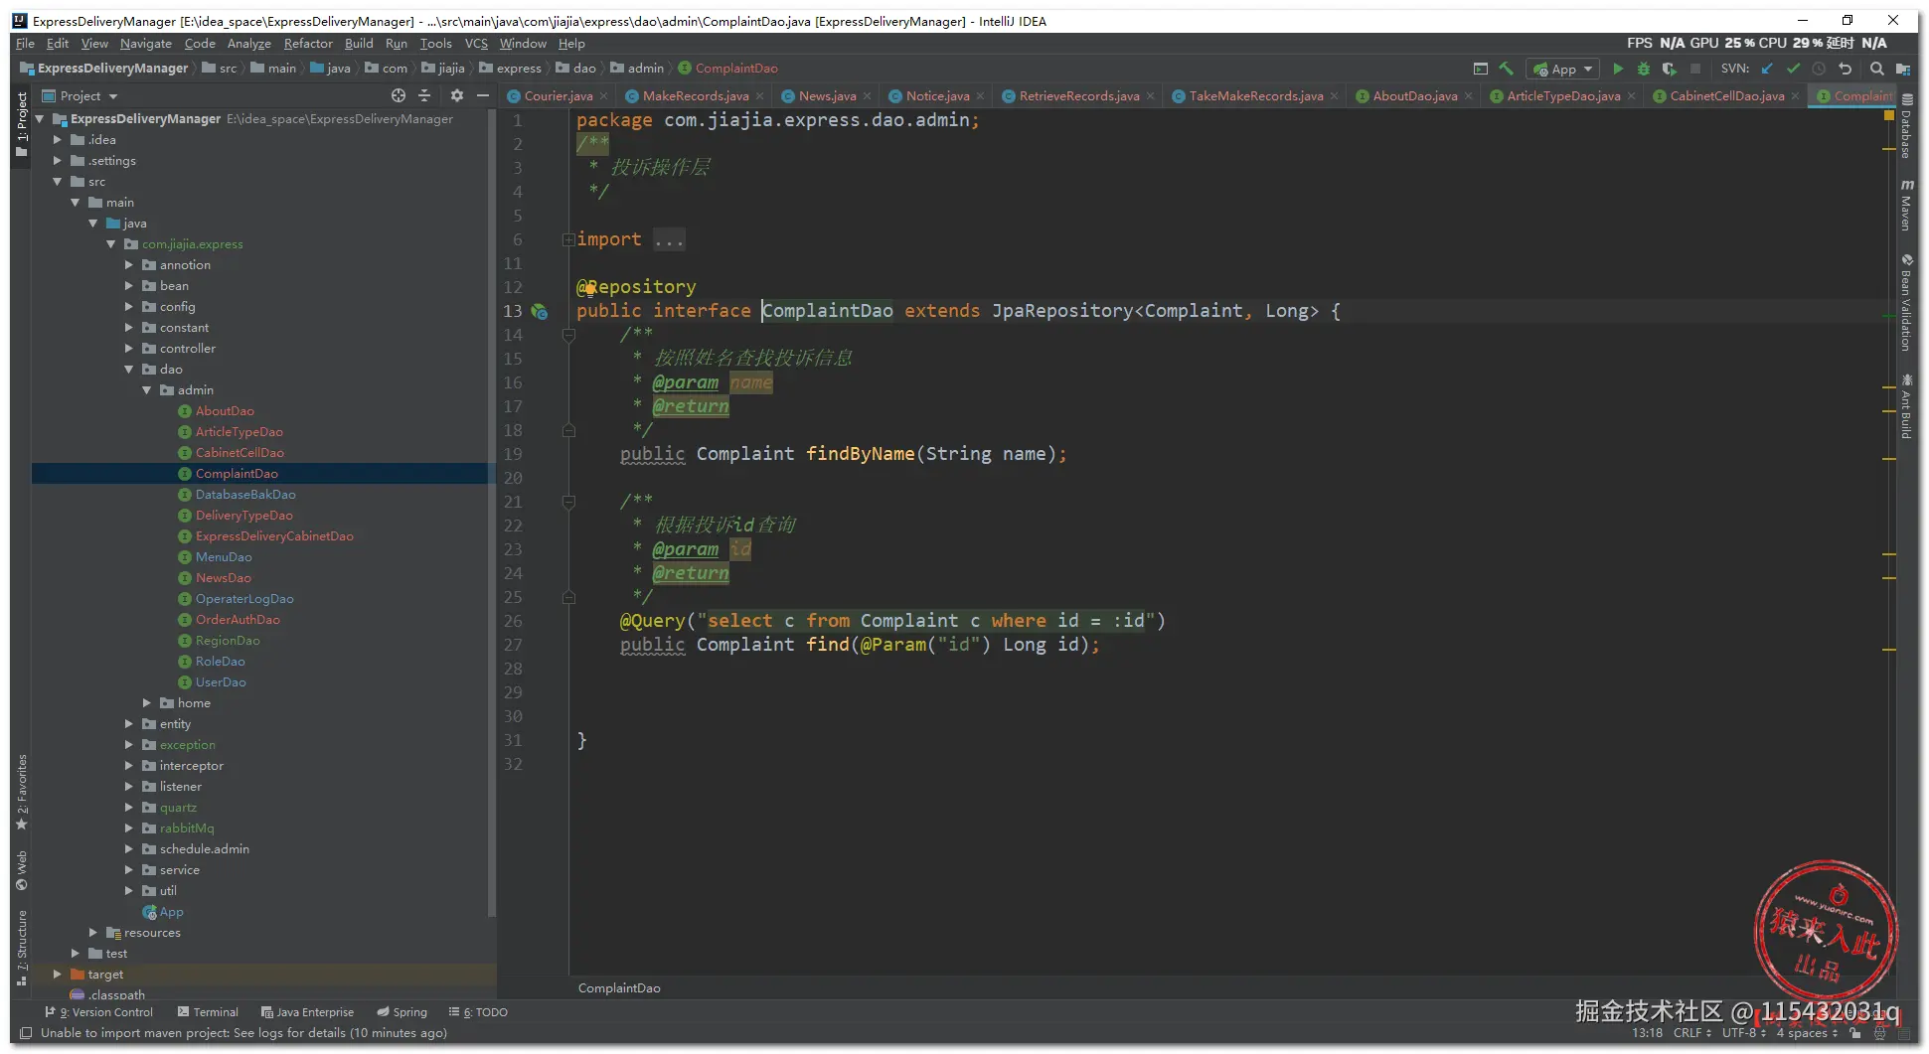
Task: Click the Build project hammer icon
Action: point(1507,69)
